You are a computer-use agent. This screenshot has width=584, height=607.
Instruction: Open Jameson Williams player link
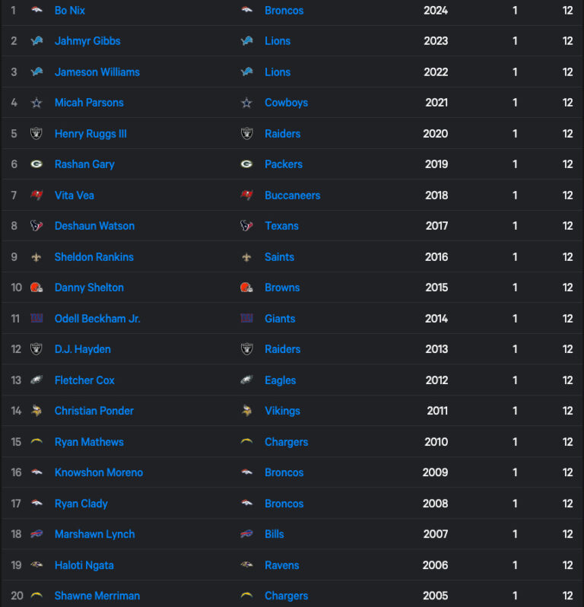point(97,72)
